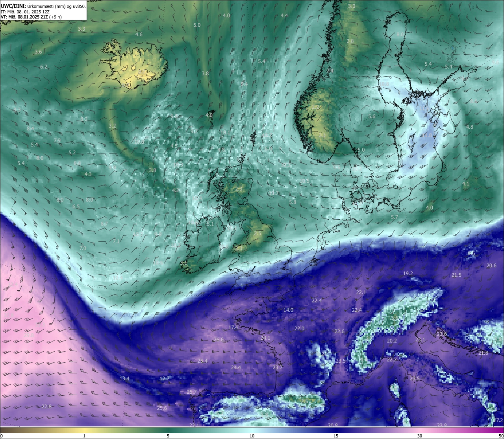The width and height of the screenshot is (504, 439).
Task: Click the 5.6 value label
Action: click(x=372, y=116)
